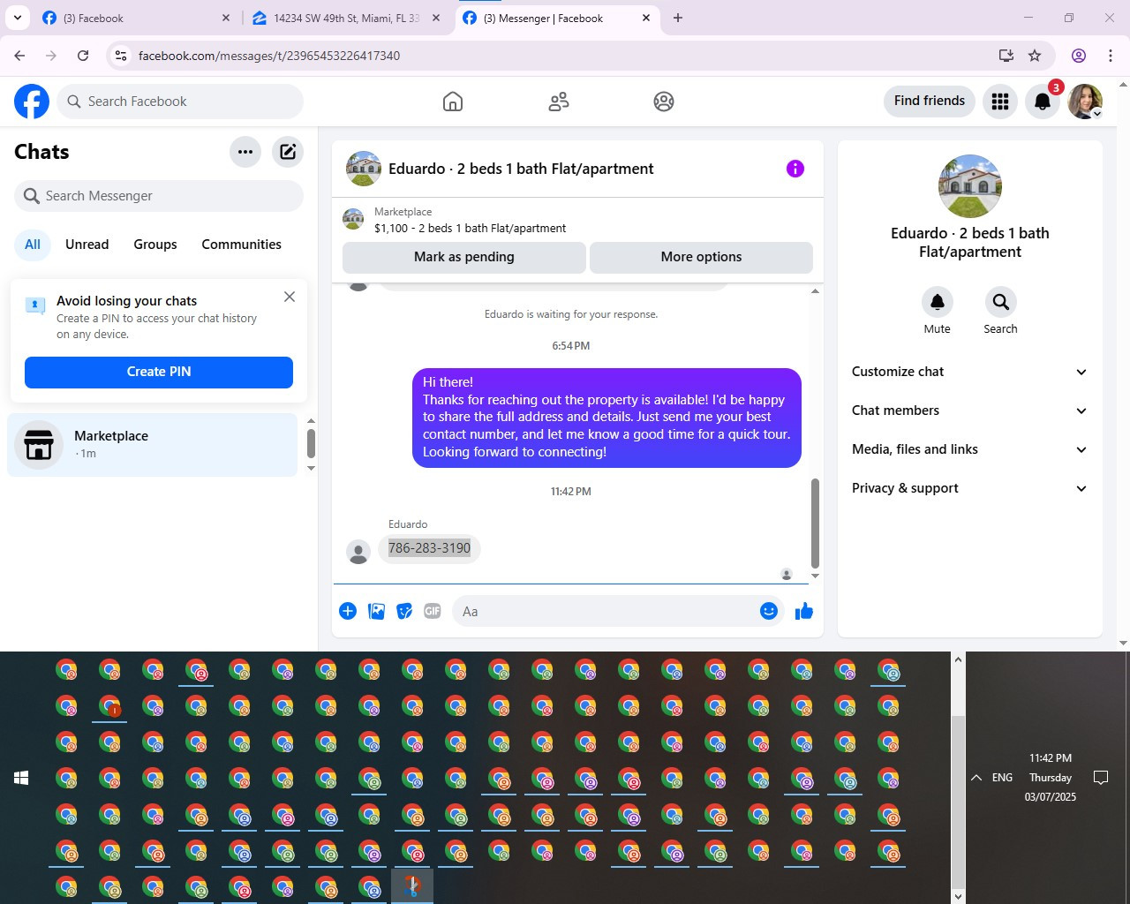
Task: Click the Aa message input box
Action: click(606, 611)
